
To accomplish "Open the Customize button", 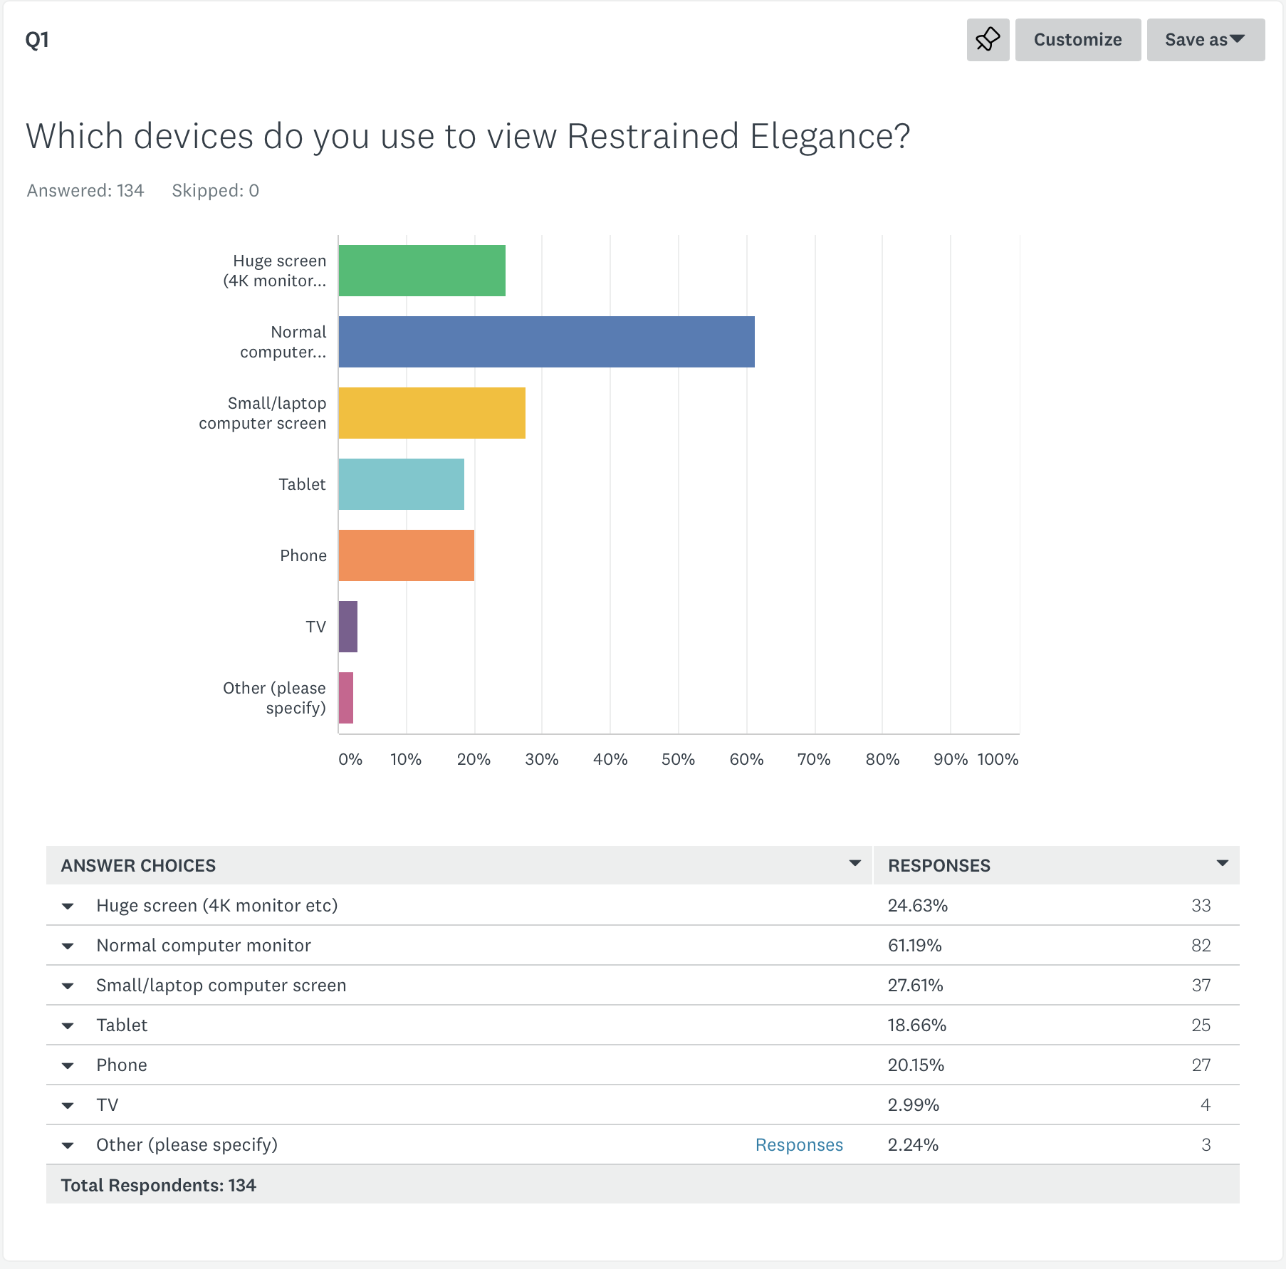I will (1077, 40).
